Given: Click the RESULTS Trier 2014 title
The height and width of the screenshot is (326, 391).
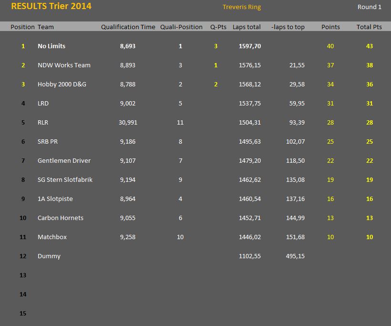Looking at the screenshot, I should (x=51, y=6).
